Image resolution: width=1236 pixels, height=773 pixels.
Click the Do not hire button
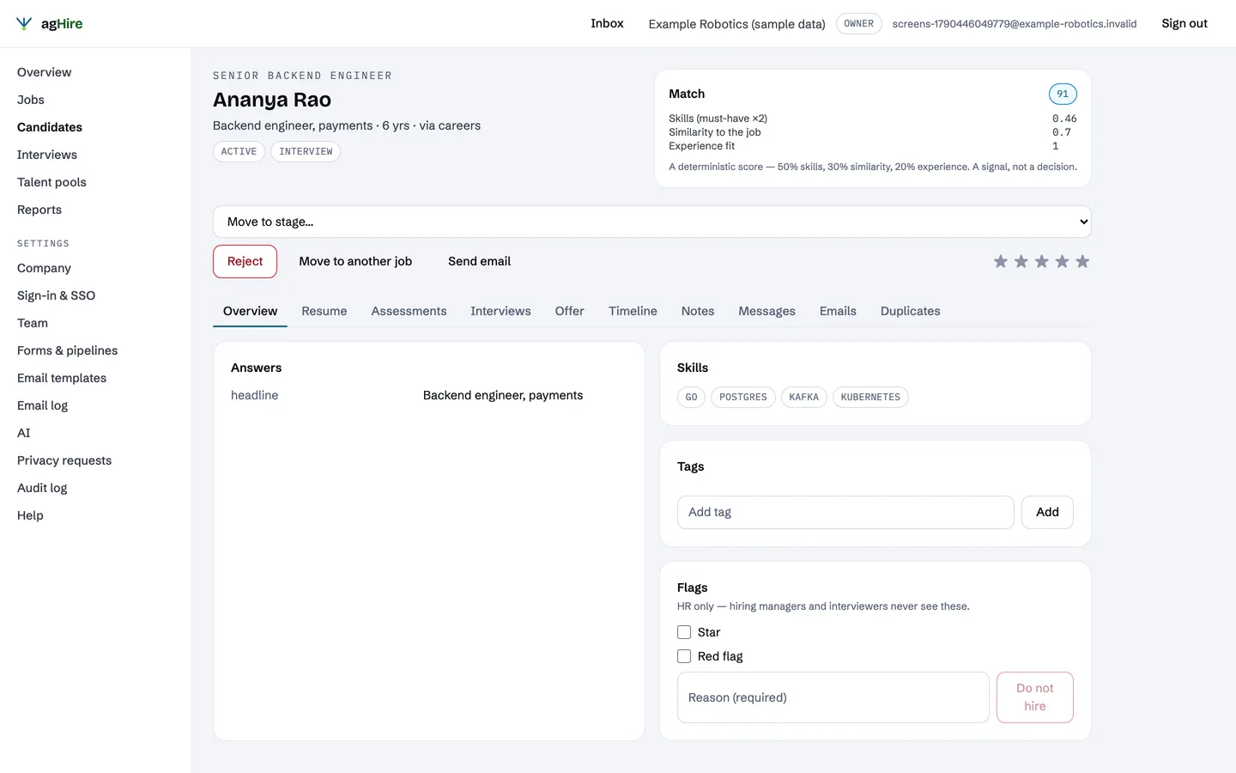(1035, 697)
